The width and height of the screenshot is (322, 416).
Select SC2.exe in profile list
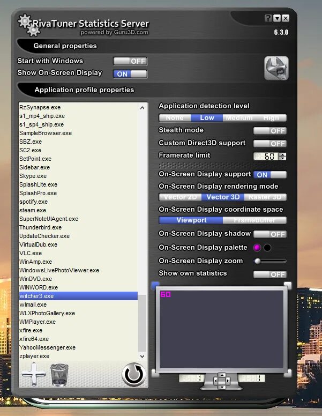tap(78, 150)
